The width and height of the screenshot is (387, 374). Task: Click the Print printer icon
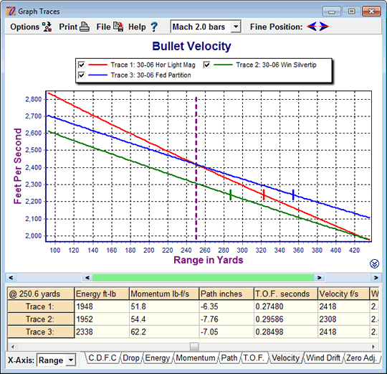85,27
